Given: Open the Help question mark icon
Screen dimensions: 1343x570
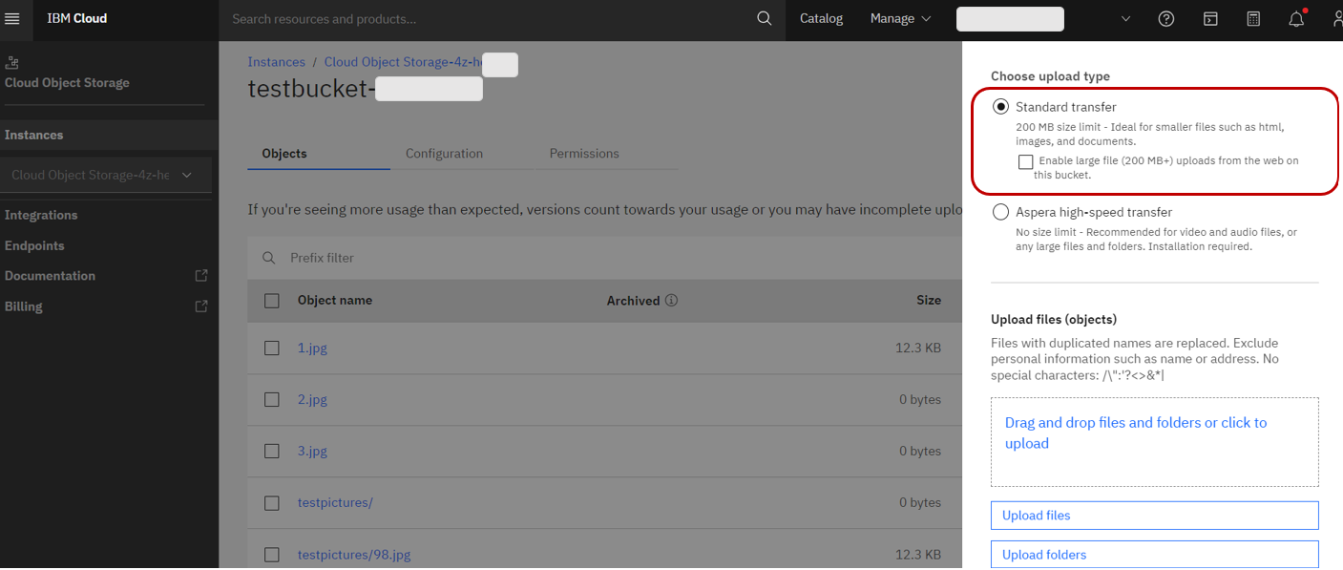Looking at the screenshot, I should tap(1165, 19).
